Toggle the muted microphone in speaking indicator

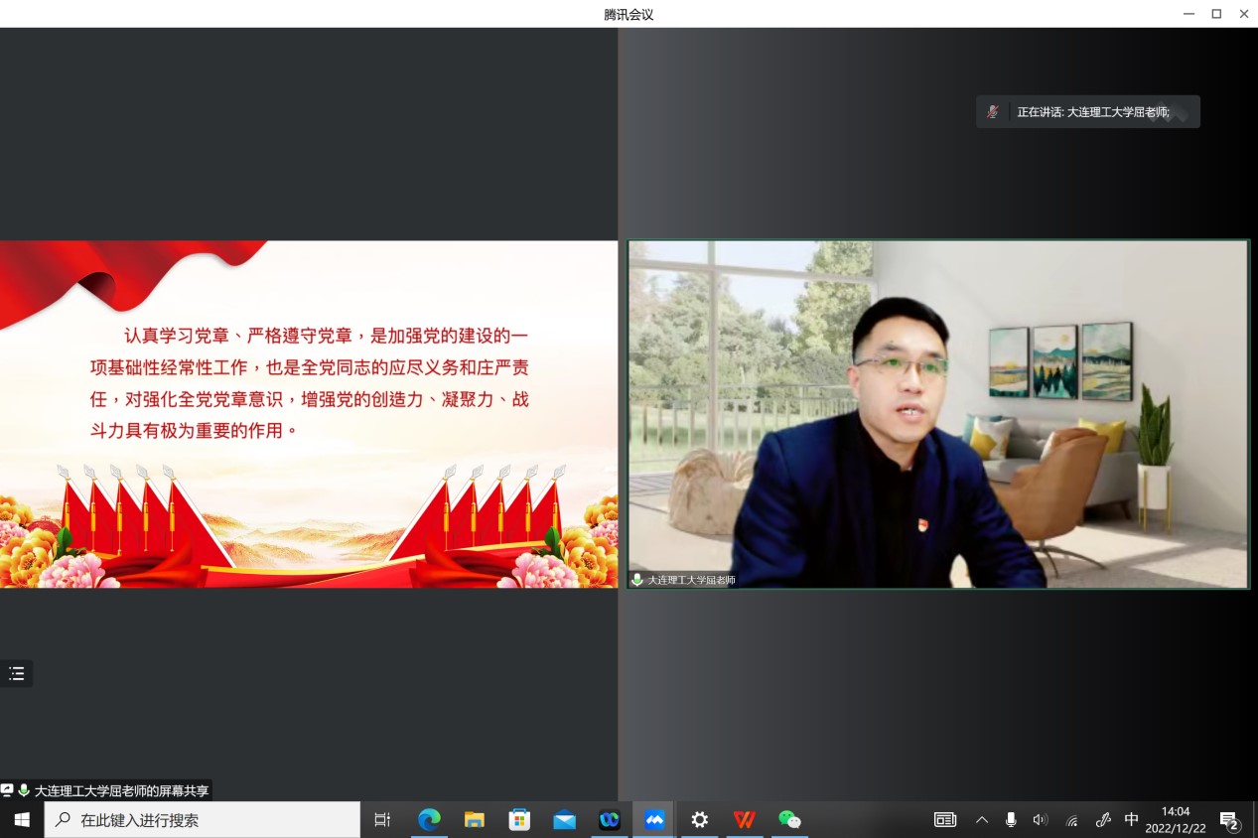point(992,112)
